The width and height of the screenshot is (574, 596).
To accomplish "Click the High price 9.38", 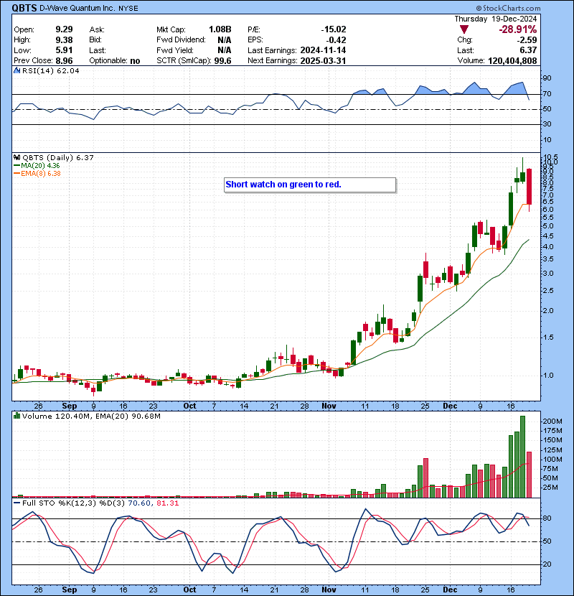I will (64, 40).
